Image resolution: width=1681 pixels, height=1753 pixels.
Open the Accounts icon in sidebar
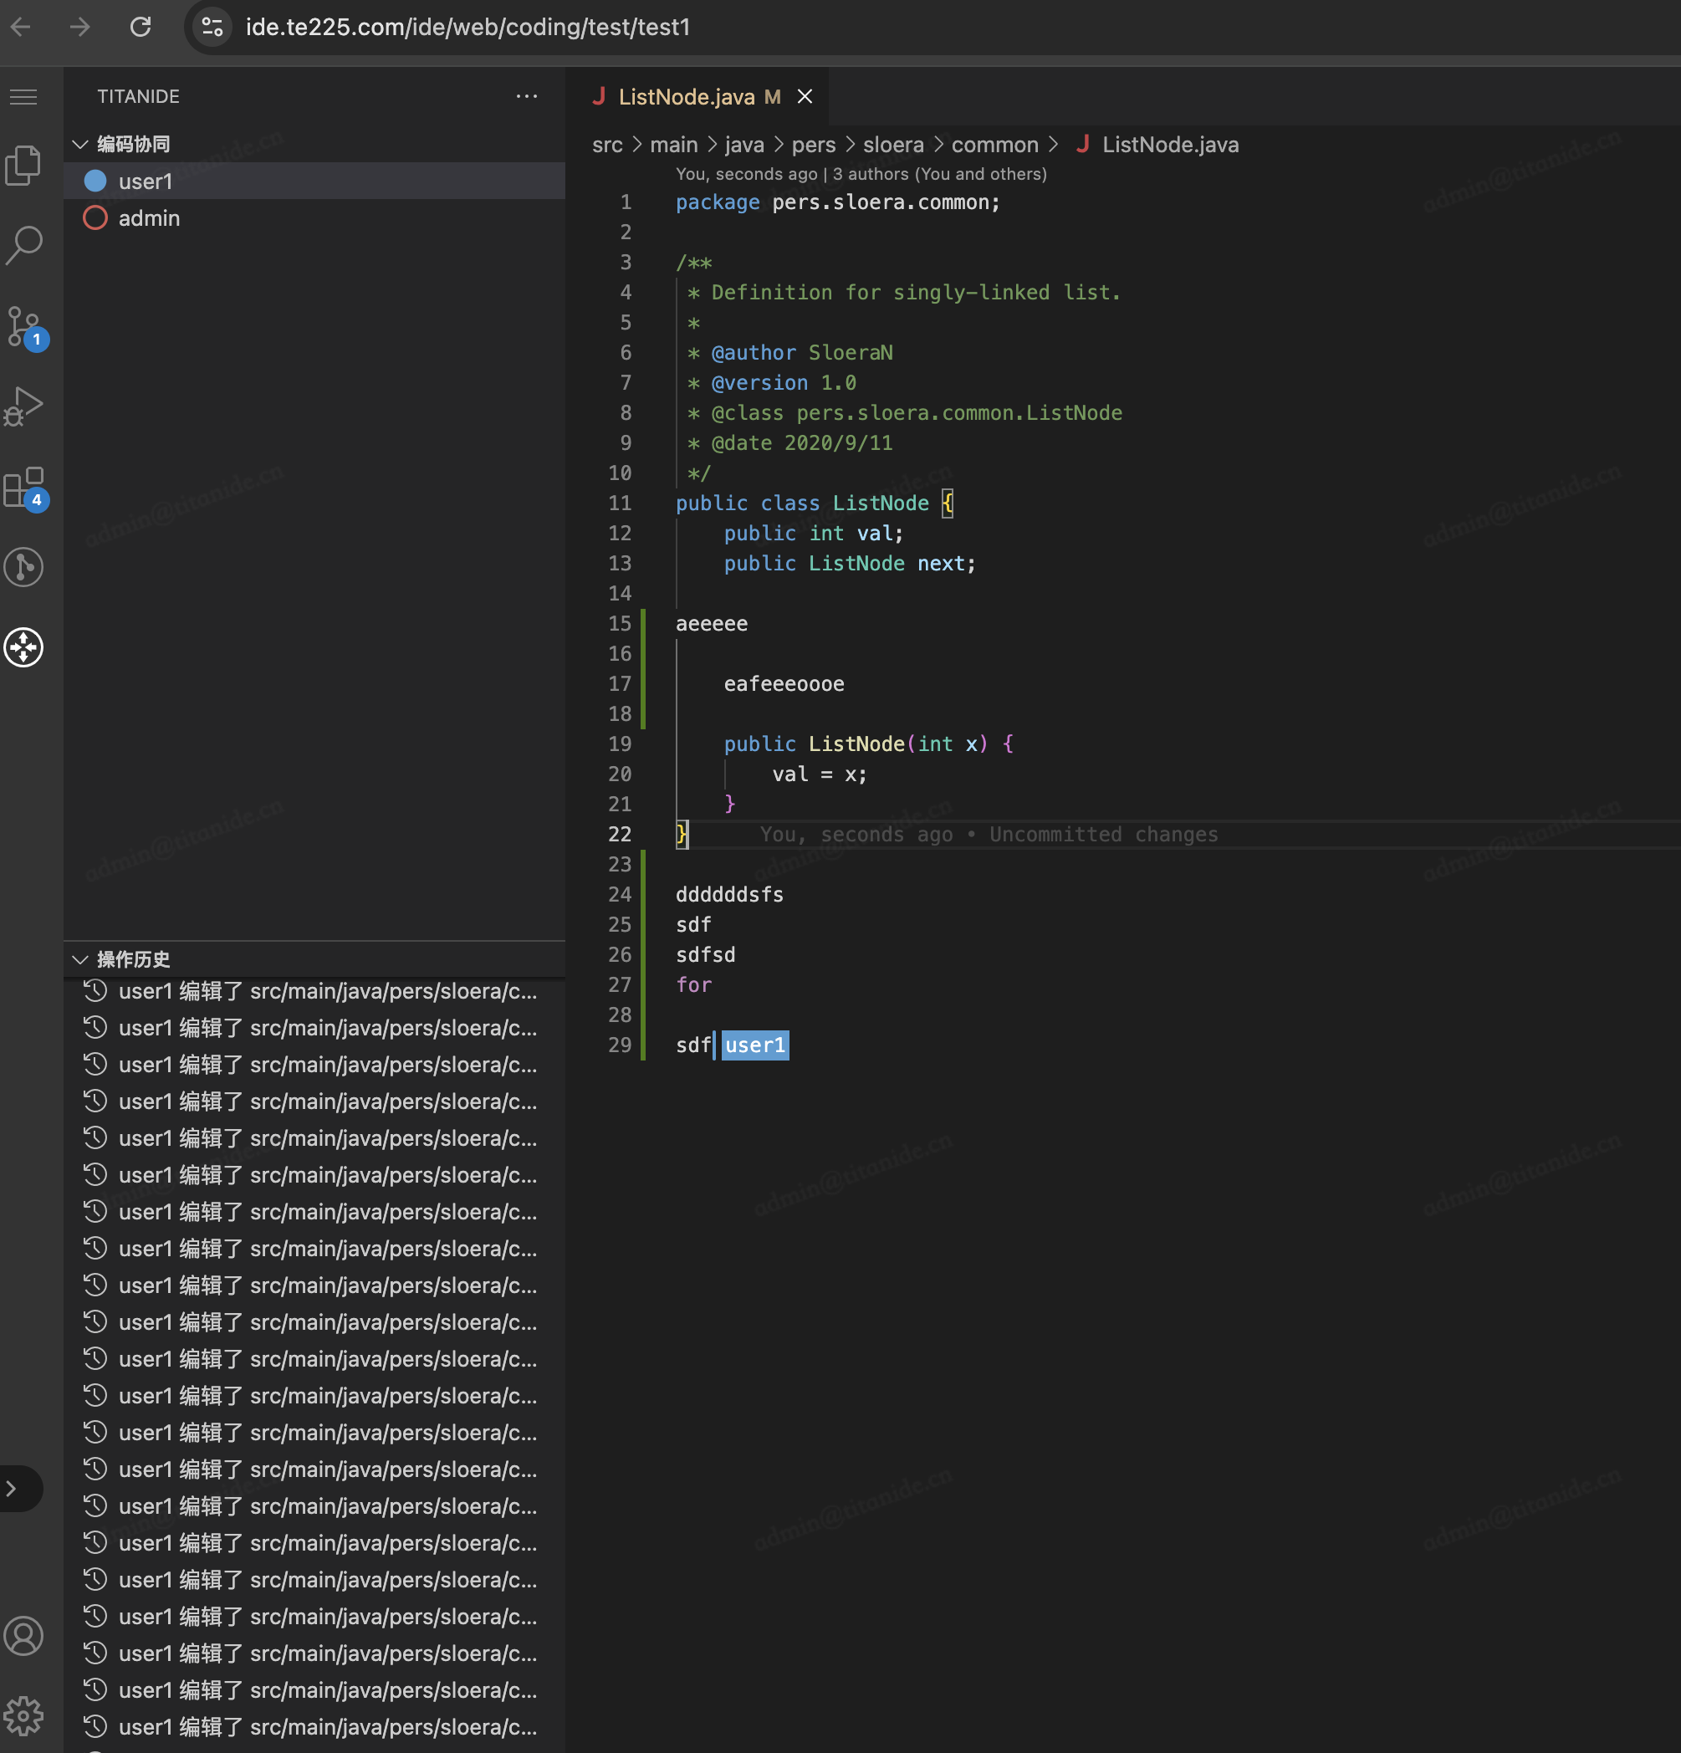(x=24, y=1636)
